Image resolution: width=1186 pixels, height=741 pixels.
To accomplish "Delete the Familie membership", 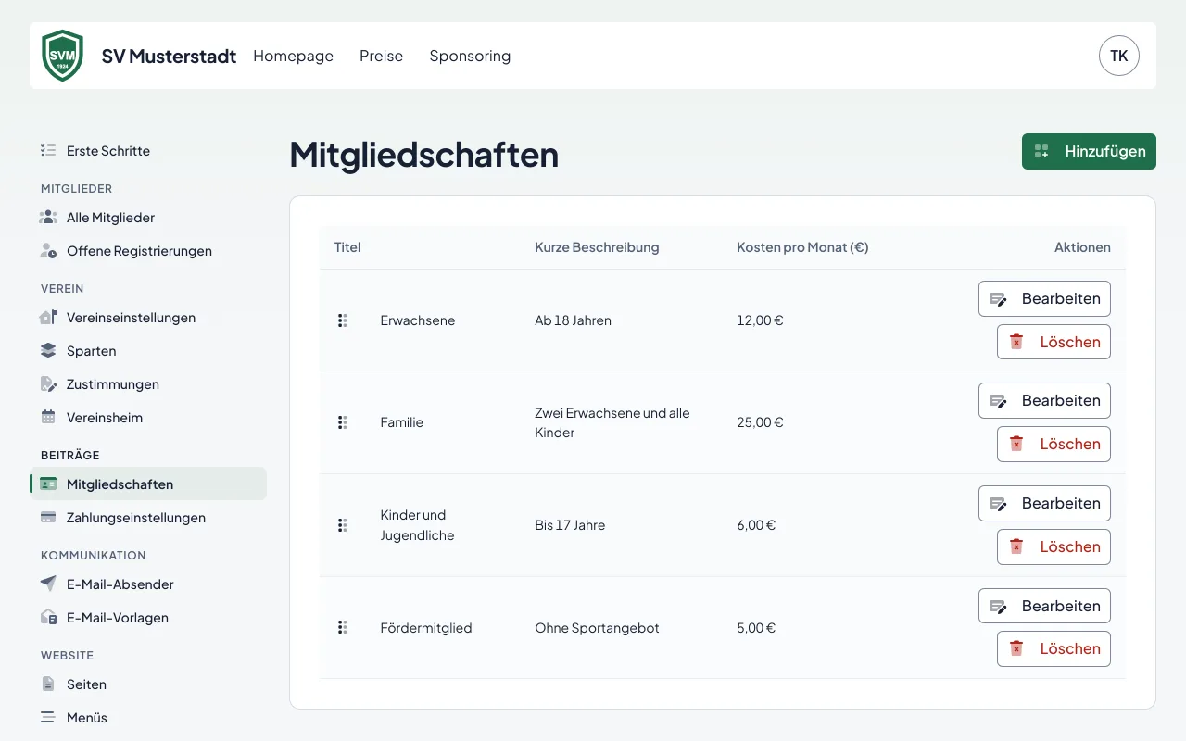I will tap(1054, 444).
